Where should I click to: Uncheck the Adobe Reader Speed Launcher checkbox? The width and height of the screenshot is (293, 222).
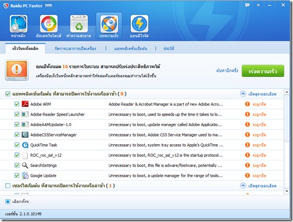point(17,114)
